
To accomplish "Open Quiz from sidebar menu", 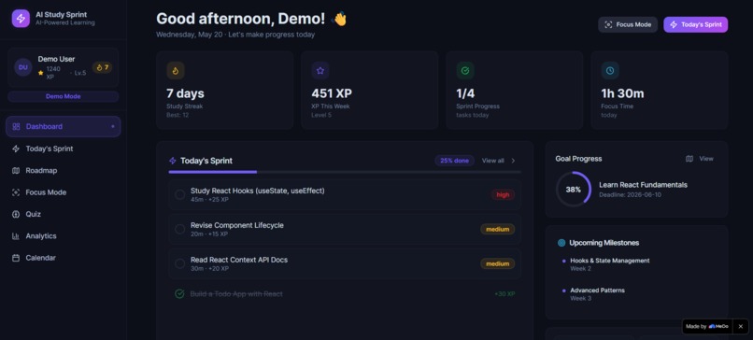I will pyautogui.click(x=64, y=214).
